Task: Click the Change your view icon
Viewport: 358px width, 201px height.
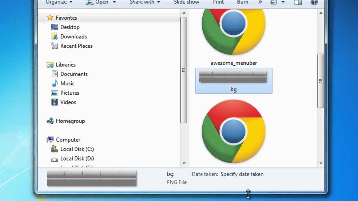Action: tap(273, 2)
